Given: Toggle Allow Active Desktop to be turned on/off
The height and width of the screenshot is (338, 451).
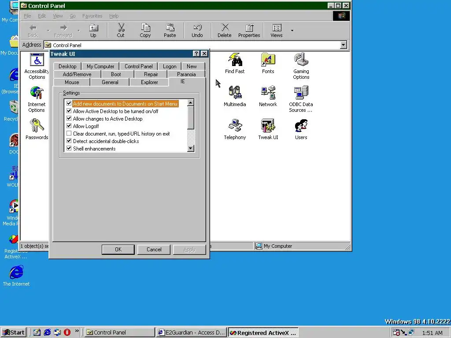Looking at the screenshot, I should [69, 110].
